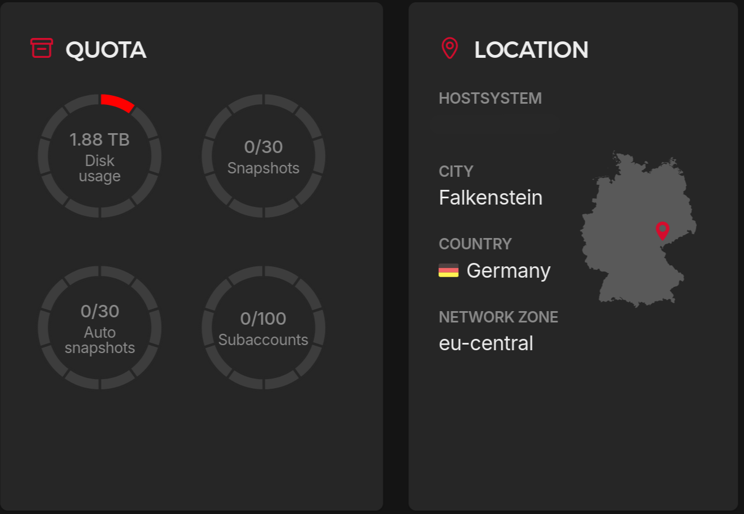The image size is (744, 514).
Task: Click the CITY label
Action: tap(456, 171)
